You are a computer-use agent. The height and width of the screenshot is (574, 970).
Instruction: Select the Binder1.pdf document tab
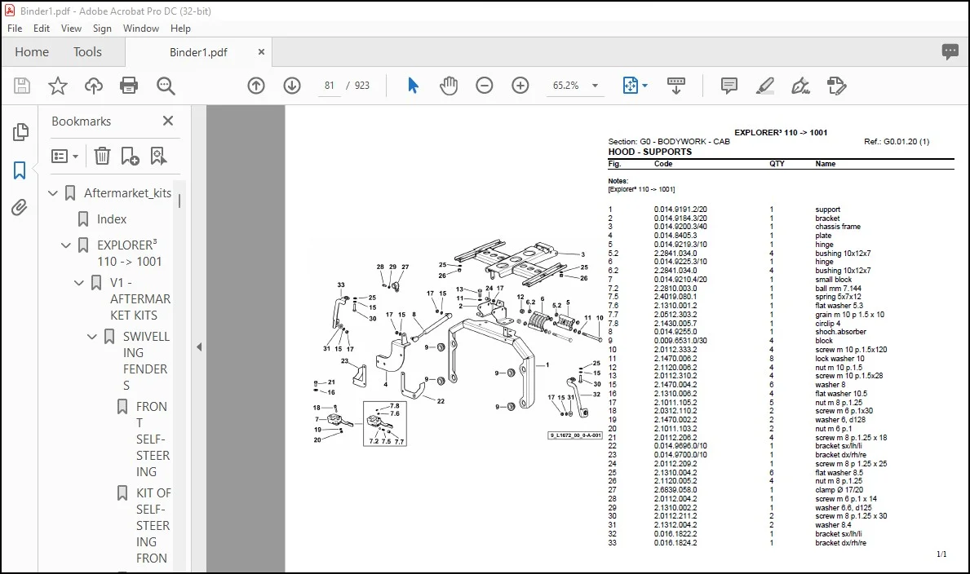point(198,52)
